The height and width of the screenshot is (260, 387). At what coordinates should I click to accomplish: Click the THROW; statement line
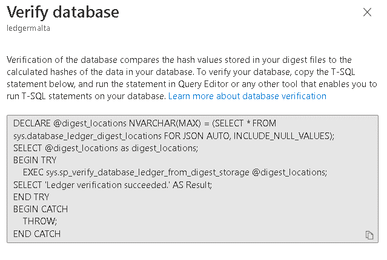tap(40, 221)
